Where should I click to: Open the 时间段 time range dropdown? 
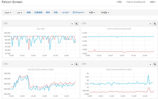(105, 13)
